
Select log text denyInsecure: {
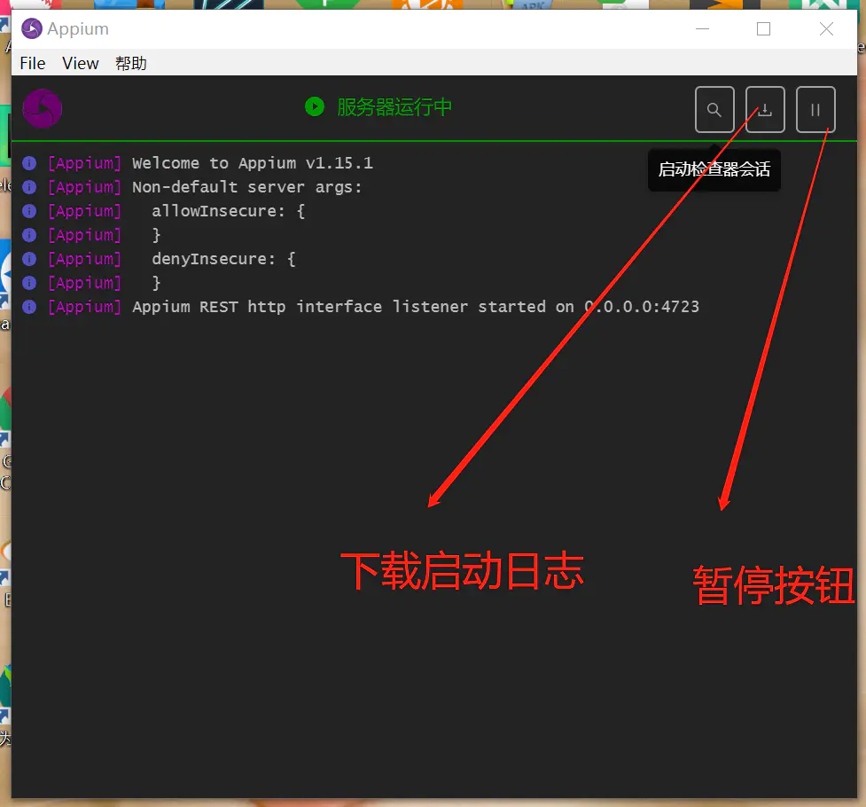tap(223, 259)
